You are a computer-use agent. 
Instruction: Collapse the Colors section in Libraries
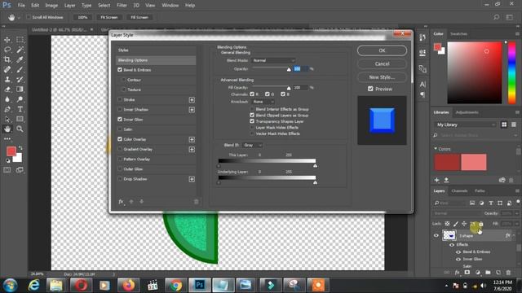tap(436, 149)
